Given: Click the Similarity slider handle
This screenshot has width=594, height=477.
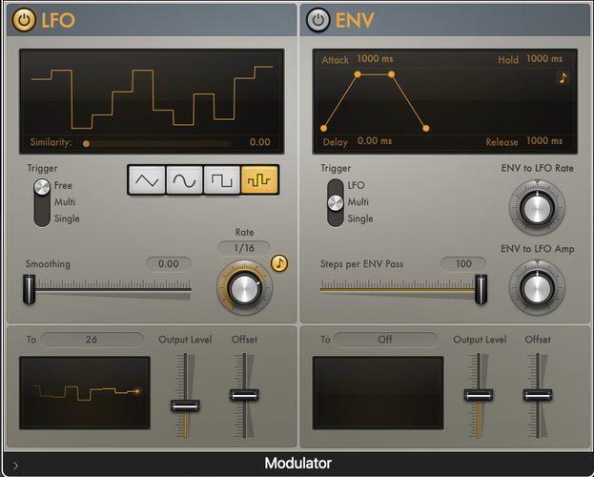Looking at the screenshot, I should 87,144.
